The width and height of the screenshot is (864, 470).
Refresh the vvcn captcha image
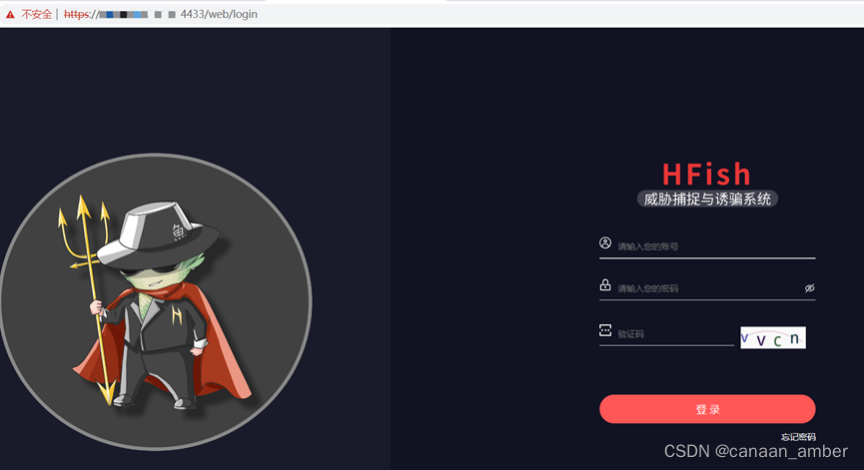(772, 337)
